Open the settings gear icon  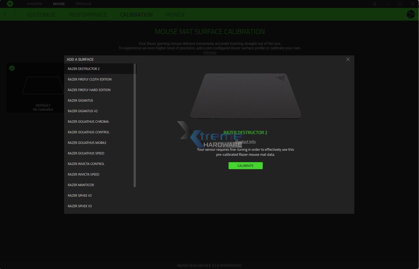375,4
